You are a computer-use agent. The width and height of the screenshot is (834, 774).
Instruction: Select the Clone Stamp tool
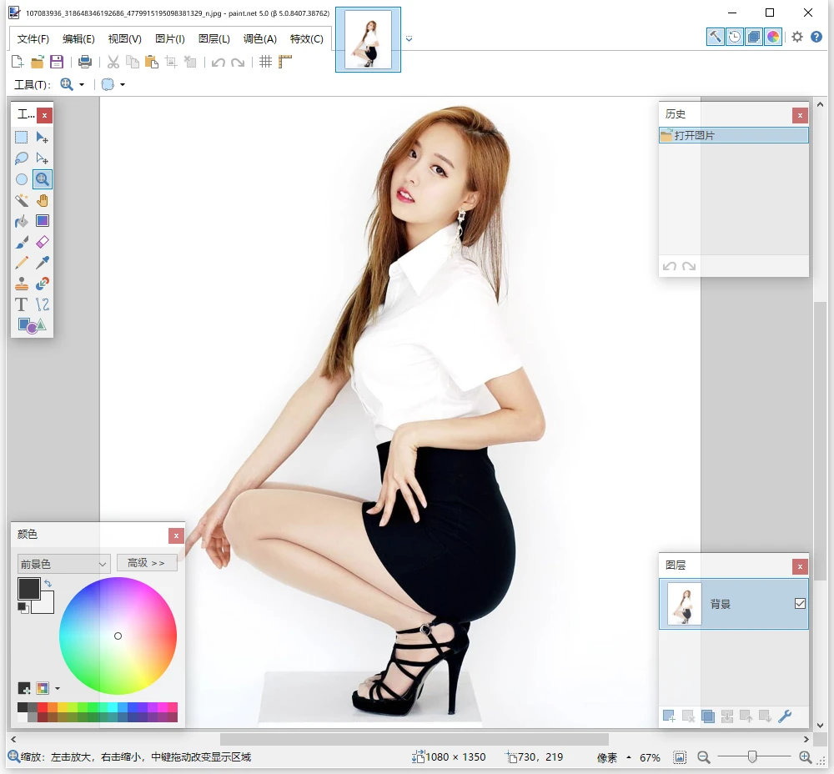click(22, 284)
